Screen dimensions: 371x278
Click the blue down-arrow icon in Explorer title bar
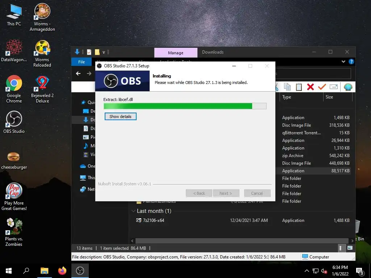pyautogui.click(x=77, y=52)
